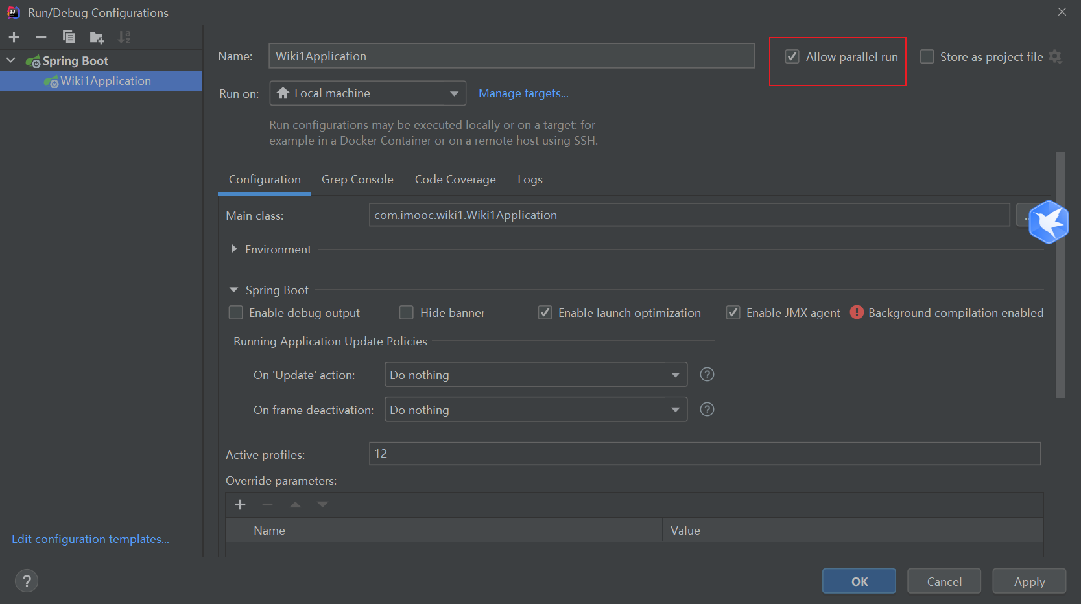
Task: Open the Logs tab
Action: (530, 180)
